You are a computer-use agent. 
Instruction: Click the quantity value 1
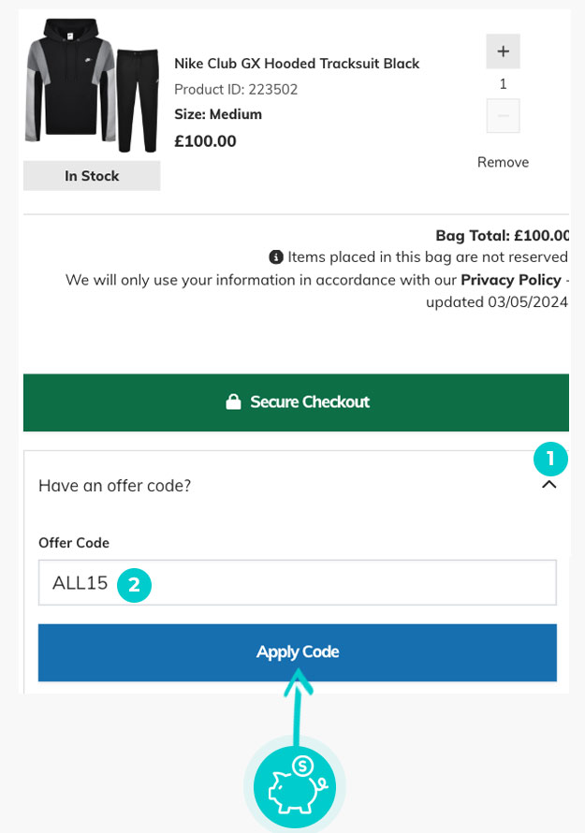coord(503,84)
